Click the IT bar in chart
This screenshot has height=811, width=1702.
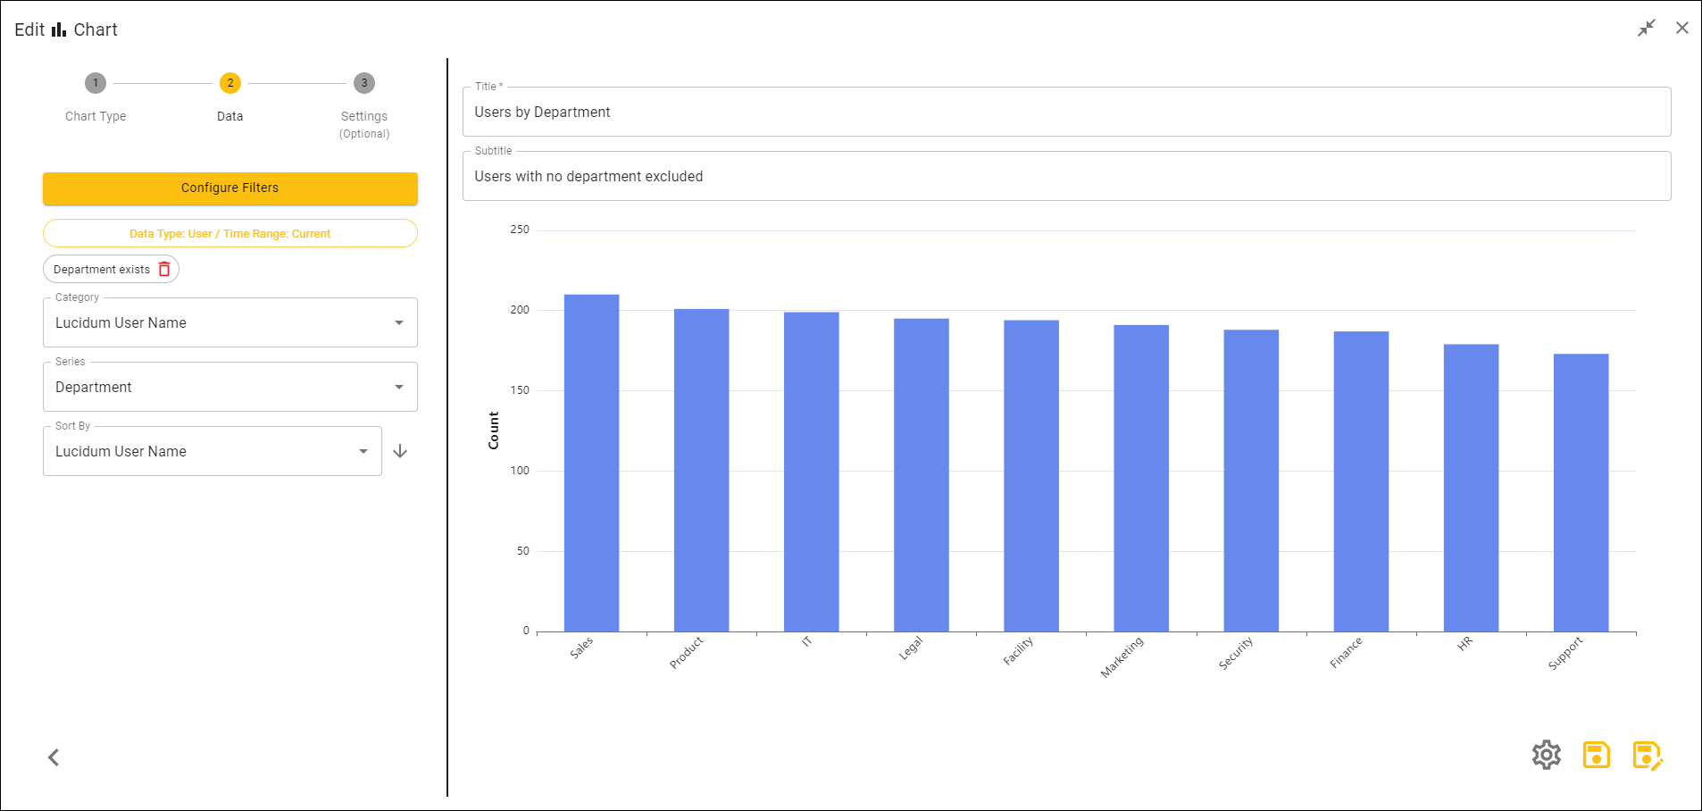click(x=812, y=472)
